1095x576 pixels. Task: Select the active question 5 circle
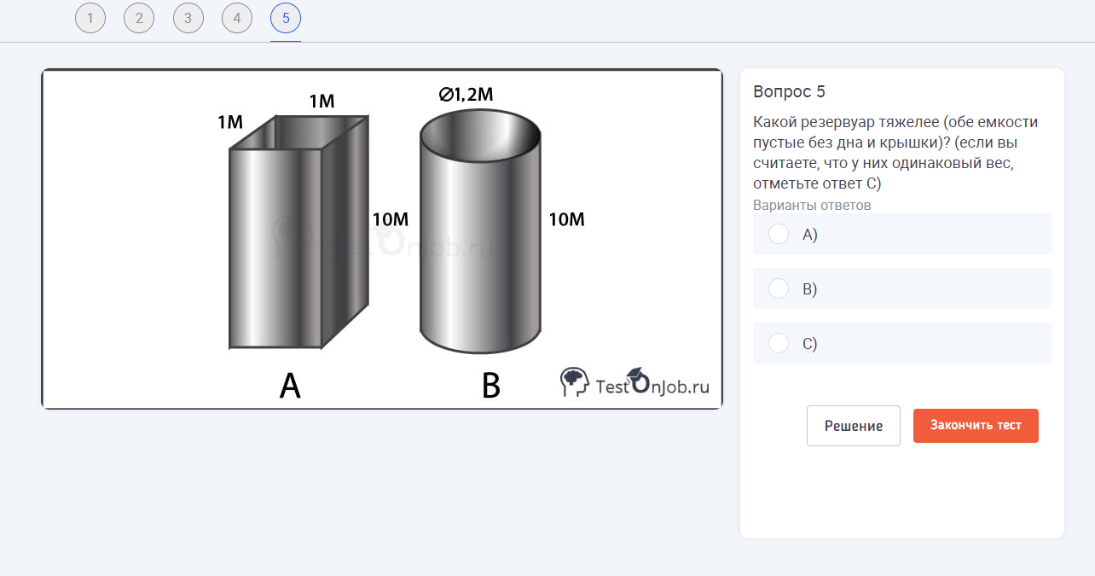pyautogui.click(x=286, y=18)
